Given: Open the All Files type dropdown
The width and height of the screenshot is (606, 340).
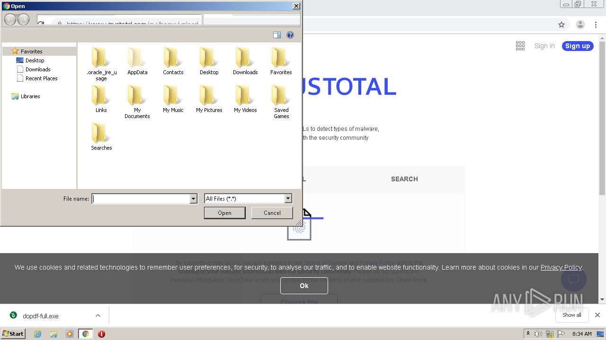Looking at the screenshot, I should point(288,199).
